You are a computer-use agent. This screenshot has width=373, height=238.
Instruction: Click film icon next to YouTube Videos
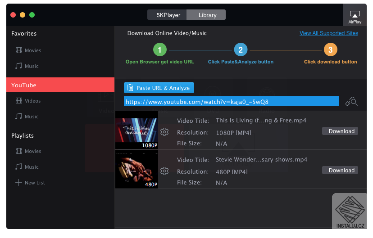[x=19, y=100]
